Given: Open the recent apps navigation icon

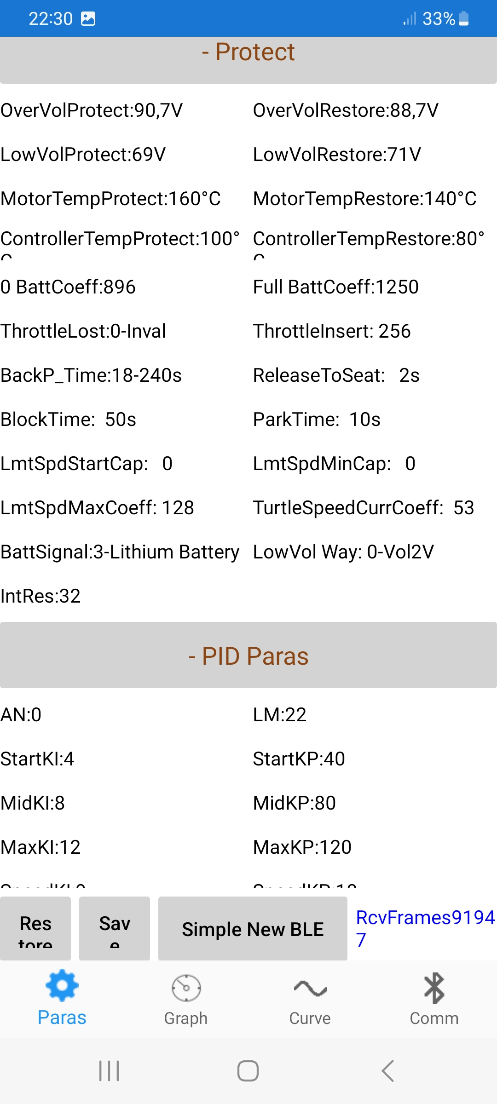Looking at the screenshot, I should pyautogui.click(x=110, y=1071).
